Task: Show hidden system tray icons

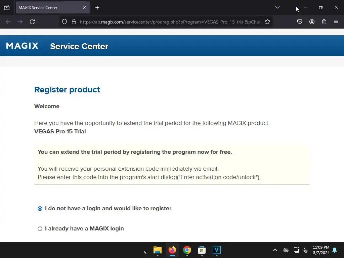Action: 275,250
